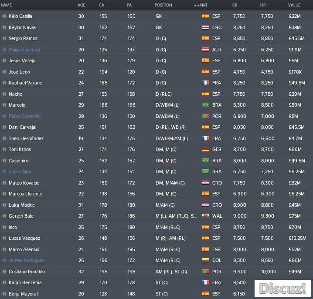Sort table by NAME column header
The width and height of the screenshot is (313, 299).
(x=7, y=5)
